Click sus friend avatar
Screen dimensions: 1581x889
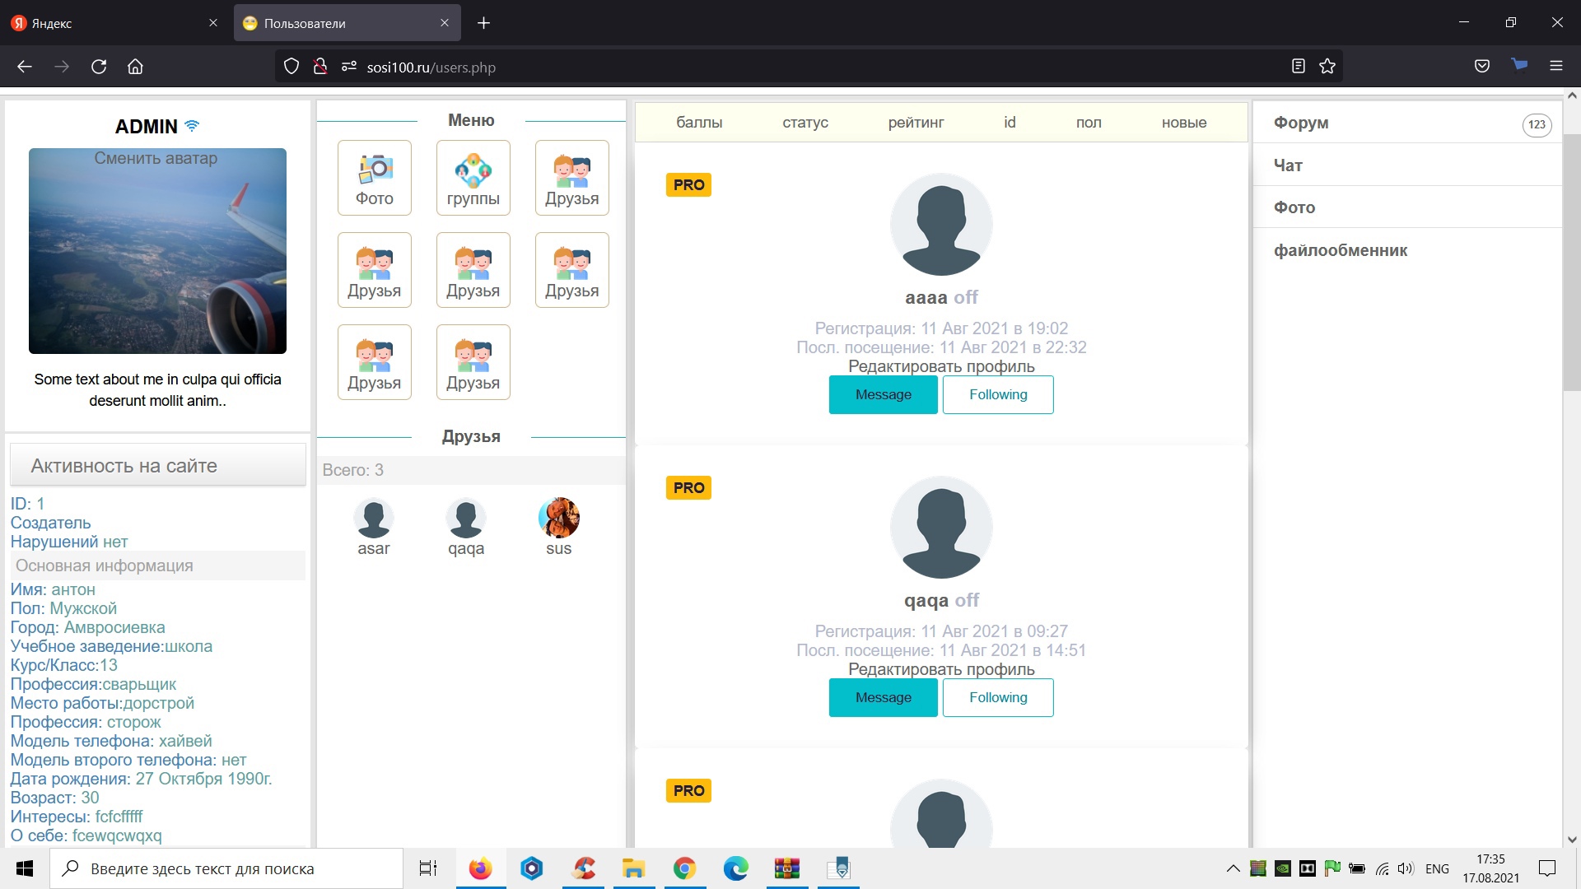coord(558,519)
